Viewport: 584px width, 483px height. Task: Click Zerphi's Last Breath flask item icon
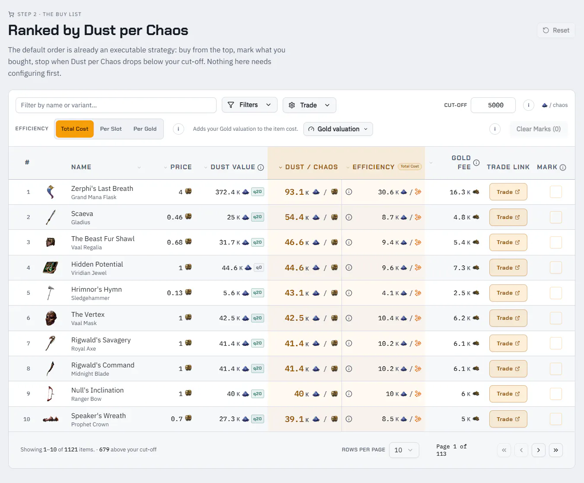coord(51,192)
